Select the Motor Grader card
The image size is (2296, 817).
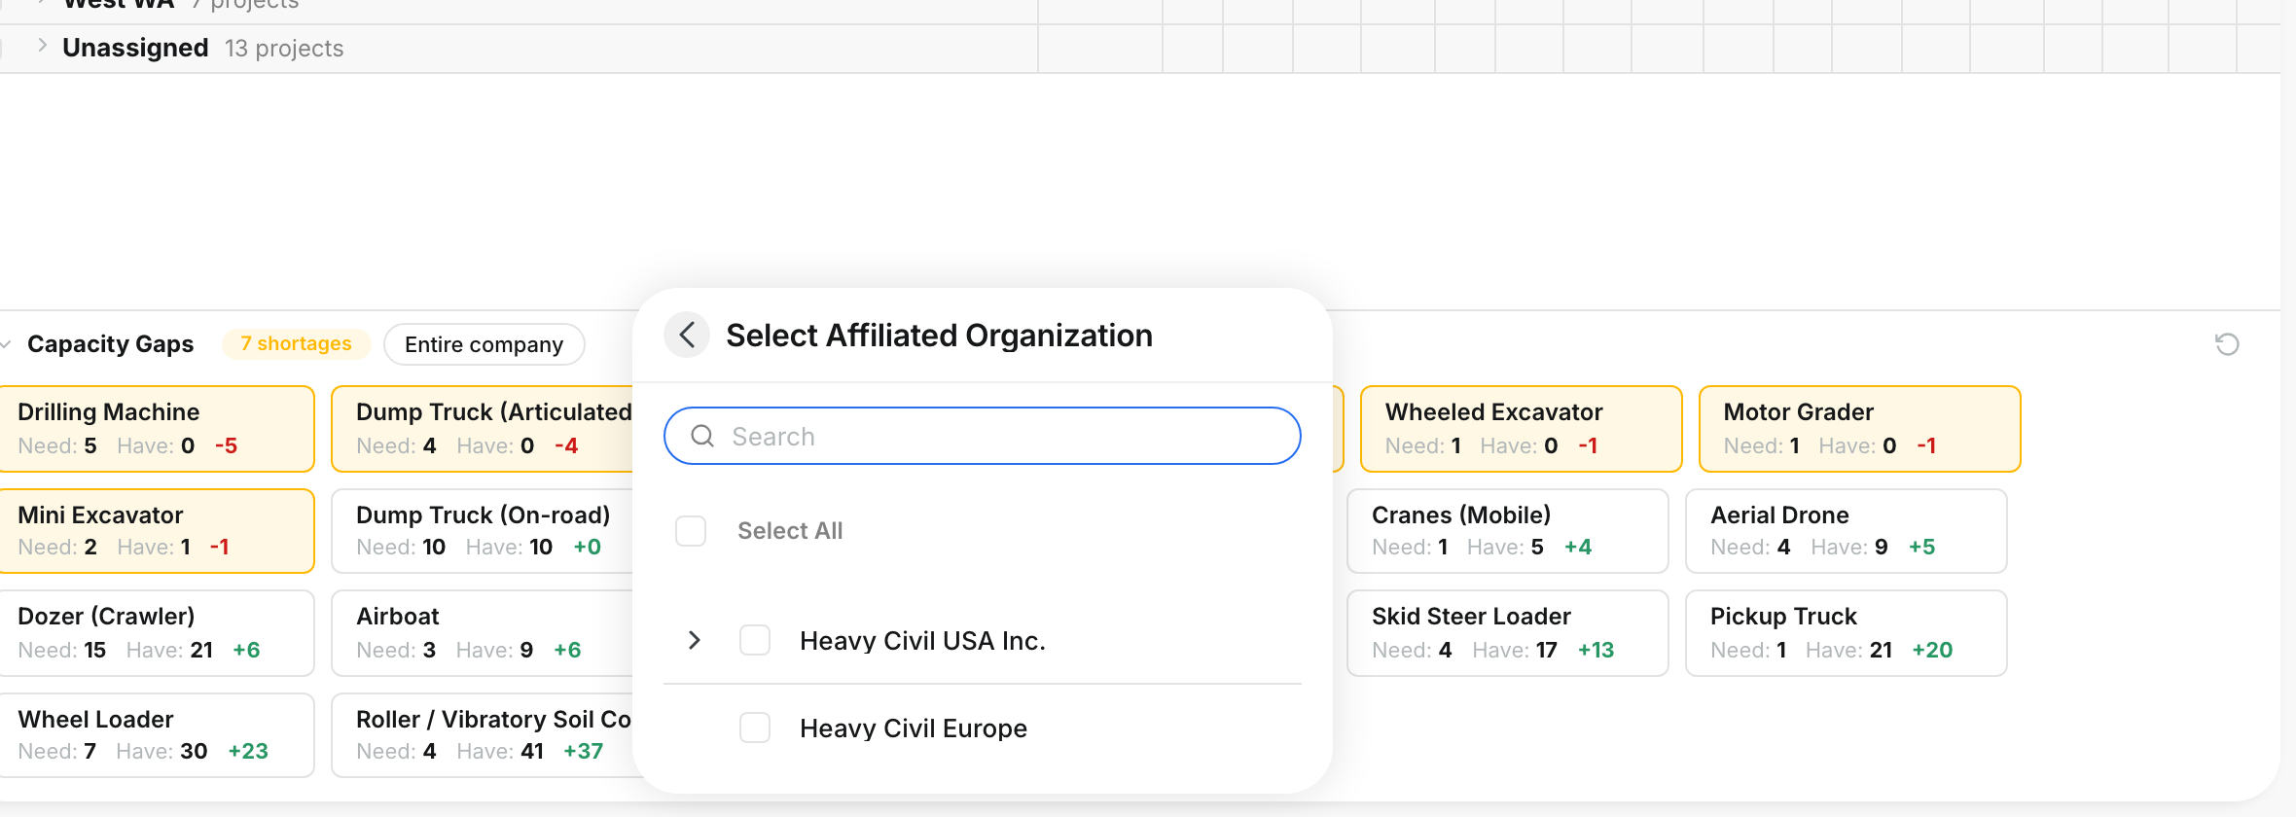coord(1860,429)
